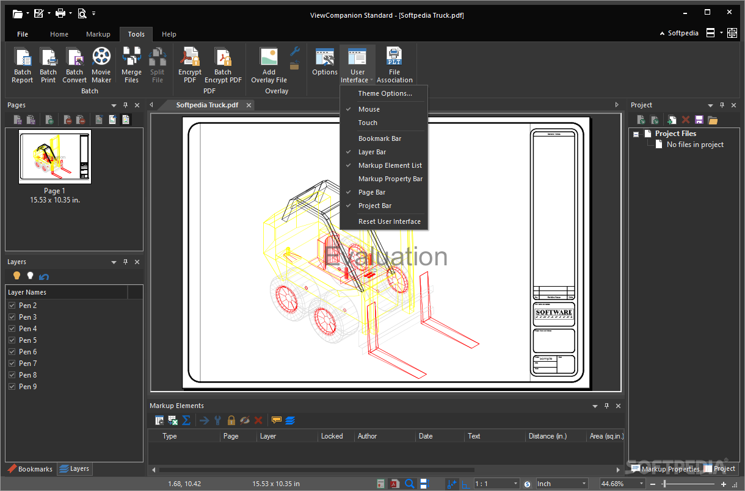Click the yellow comment bubble icon
Screen dimensions: 745x491
point(277,420)
